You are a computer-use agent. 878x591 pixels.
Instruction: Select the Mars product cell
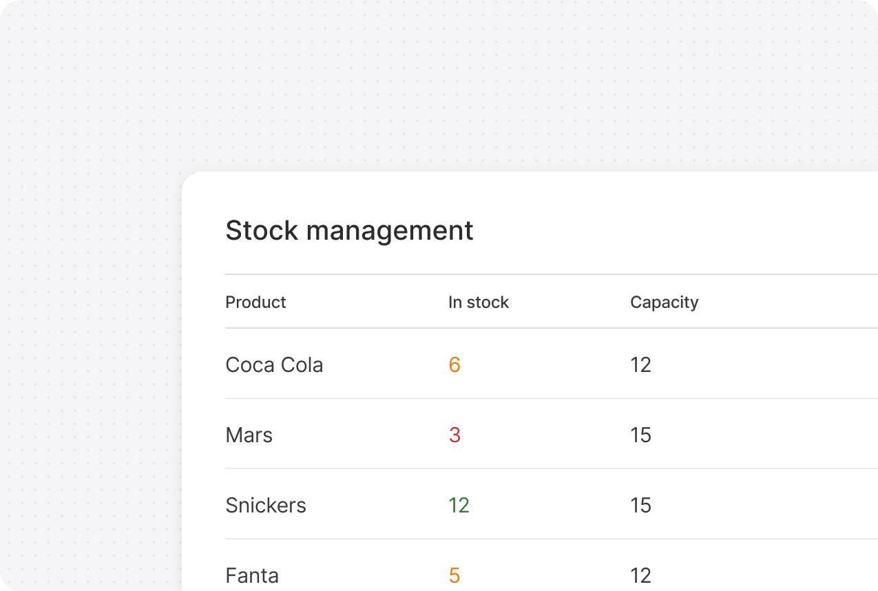(249, 435)
